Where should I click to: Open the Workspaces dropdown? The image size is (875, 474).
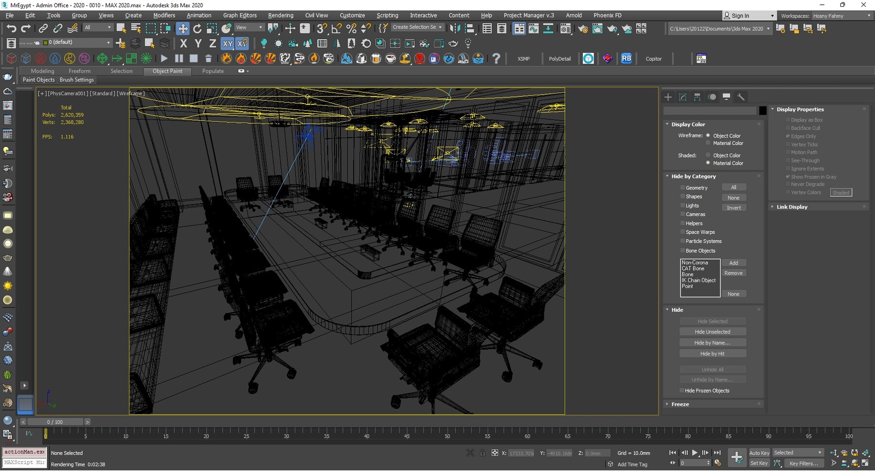[842, 16]
